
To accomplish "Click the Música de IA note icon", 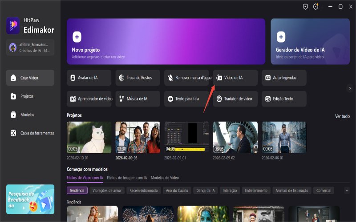I will [x=121, y=99].
